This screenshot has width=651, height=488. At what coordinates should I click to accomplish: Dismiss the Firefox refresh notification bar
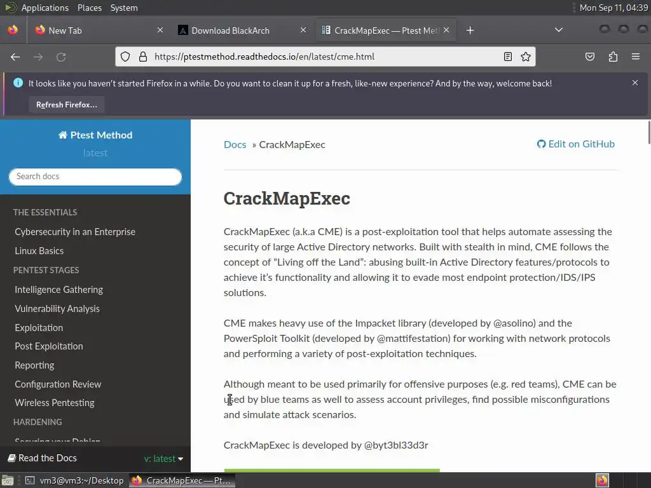pyautogui.click(x=635, y=83)
